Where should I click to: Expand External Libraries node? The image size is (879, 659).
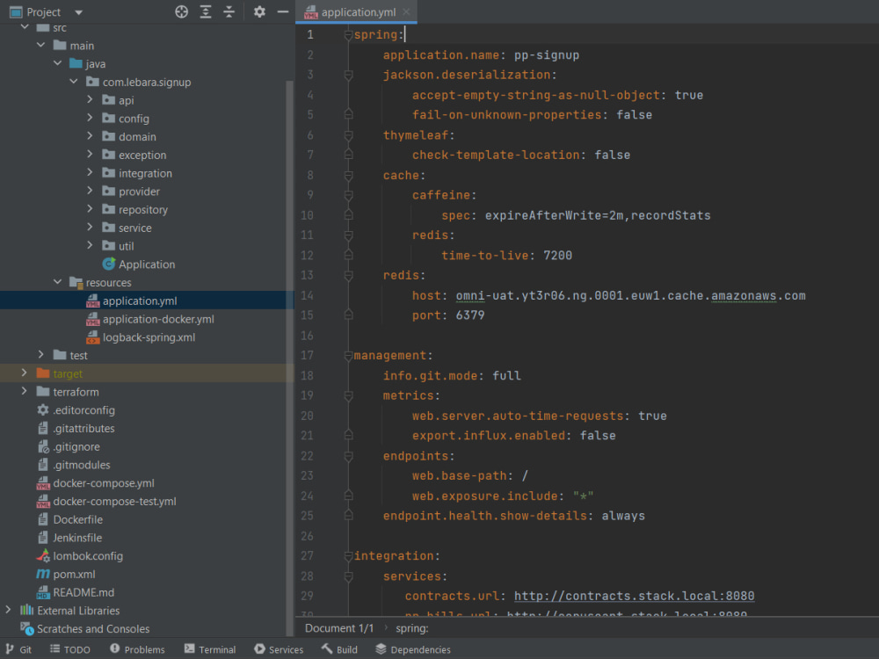(x=8, y=610)
